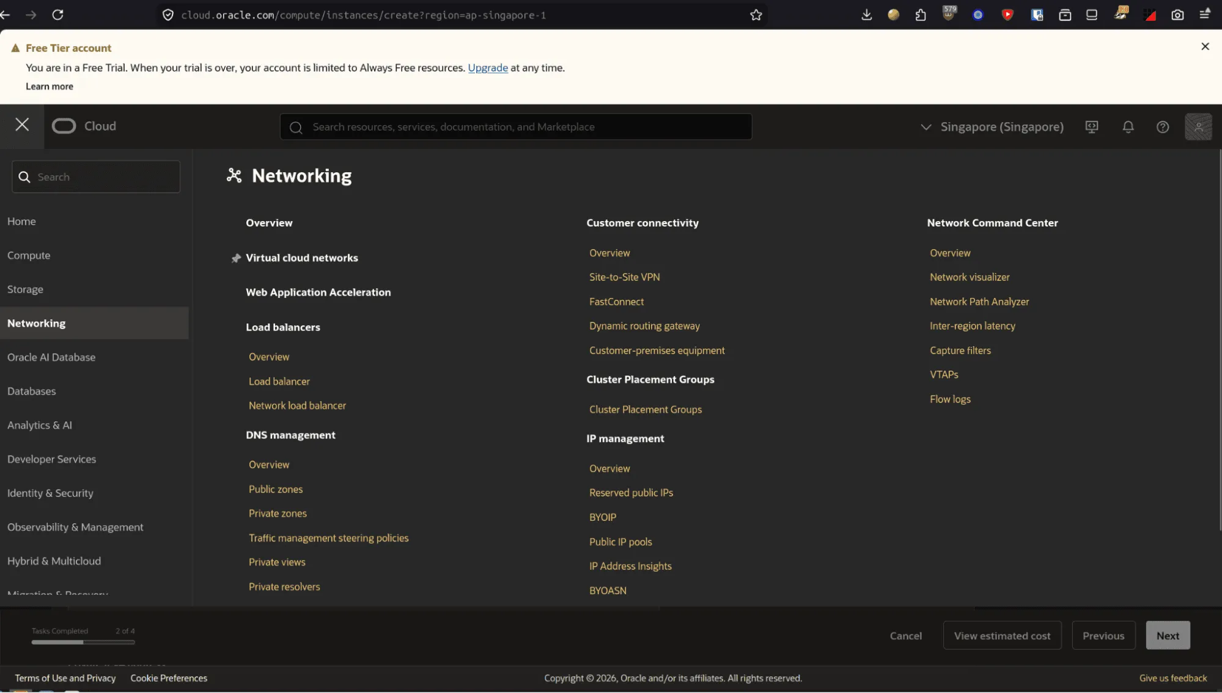Screen dimensions: 1222x693
Task: Click the View estimated cost button
Action: click(x=1002, y=636)
